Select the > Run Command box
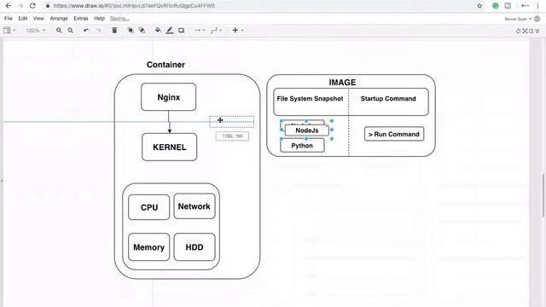Viewport: 546px width, 307px height. coord(394,134)
